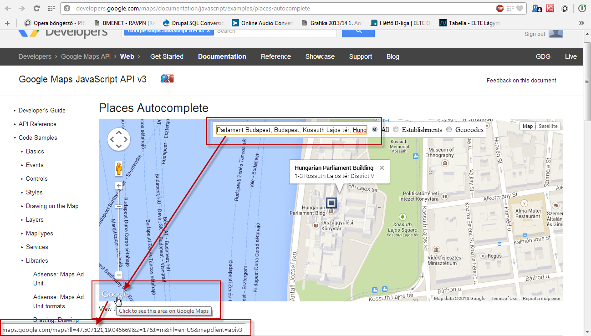The image size is (591, 336).
Task: Add a bookmark with the plus icon
Action: pyautogui.click(x=7, y=23)
